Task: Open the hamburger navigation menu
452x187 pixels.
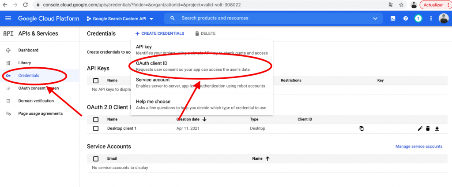Action: click(8, 18)
